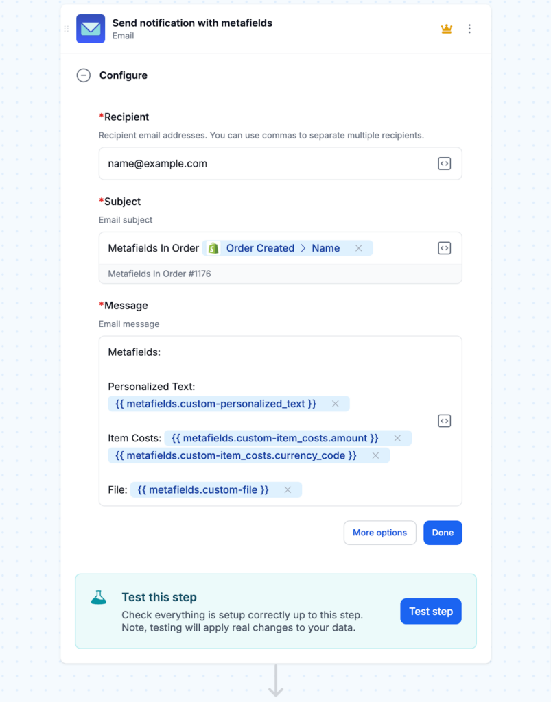Remove the custom-personalized_text variable chip
The width and height of the screenshot is (551, 702).
click(x=336, y=404)
